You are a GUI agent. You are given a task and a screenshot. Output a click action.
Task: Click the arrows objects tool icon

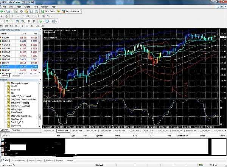(48, 16)
